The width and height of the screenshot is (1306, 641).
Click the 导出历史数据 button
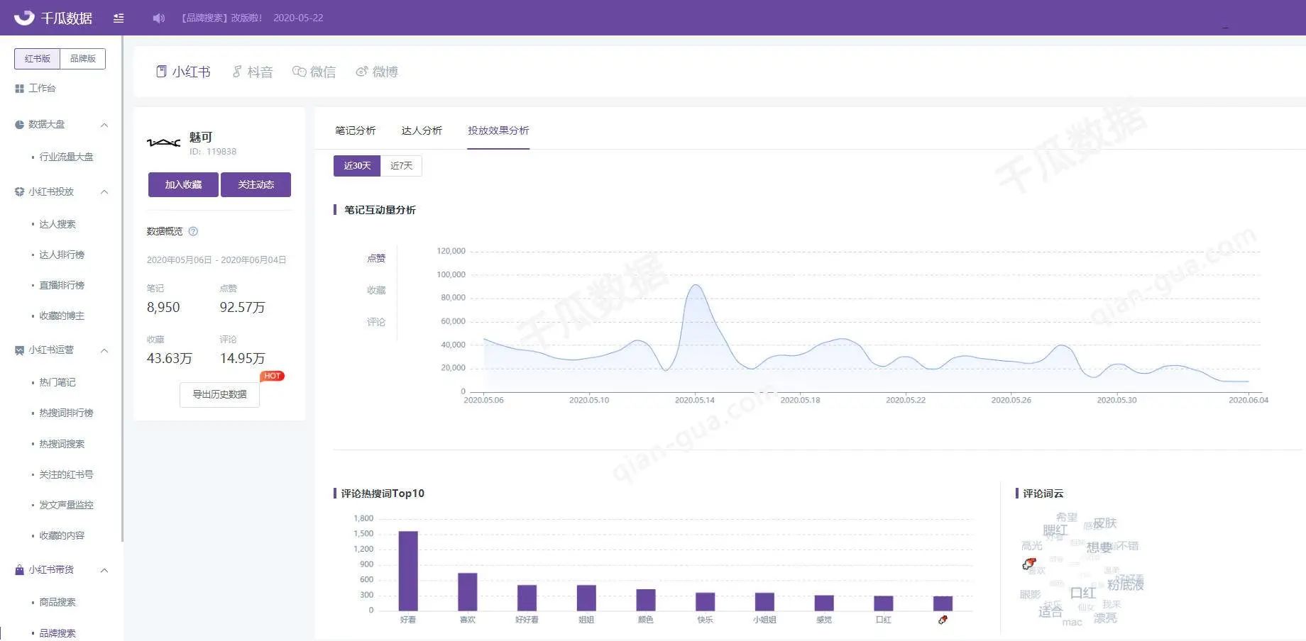pos(219,394)
